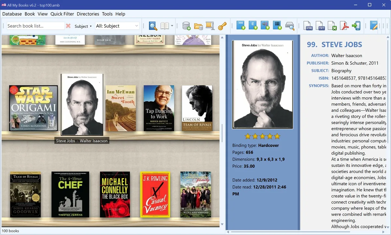This screenshot has height=235, width=391.
Task: Export to mobile device icon
Action: pyautogui.click(x=356, y=26)
